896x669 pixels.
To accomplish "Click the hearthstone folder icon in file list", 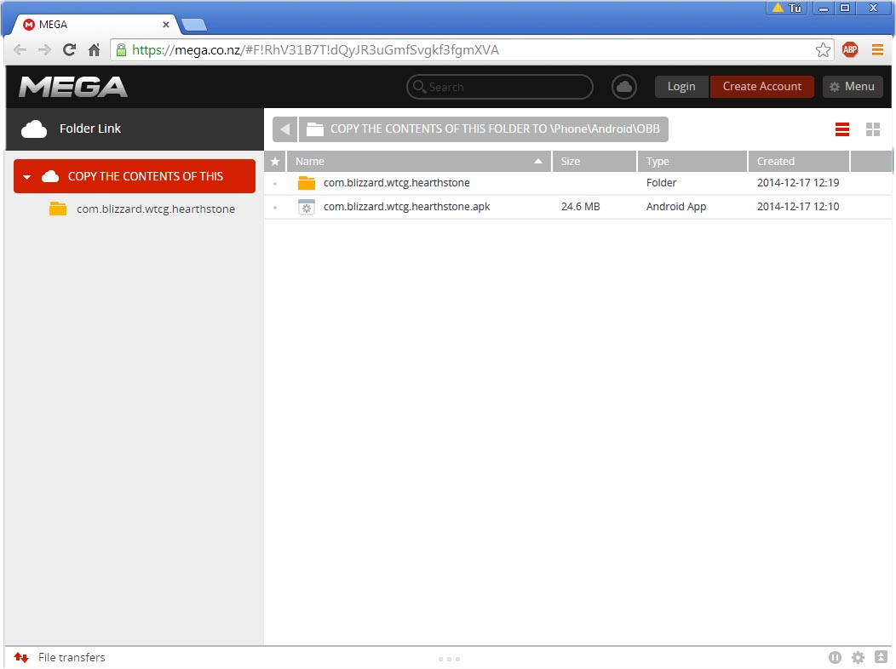I will (x=307, y=183).
